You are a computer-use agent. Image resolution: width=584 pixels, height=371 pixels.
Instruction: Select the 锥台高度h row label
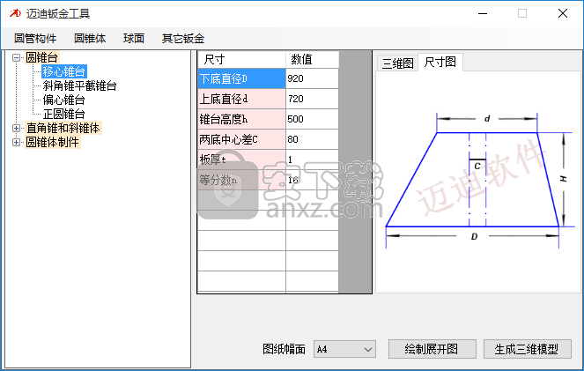tap(241, 119)
